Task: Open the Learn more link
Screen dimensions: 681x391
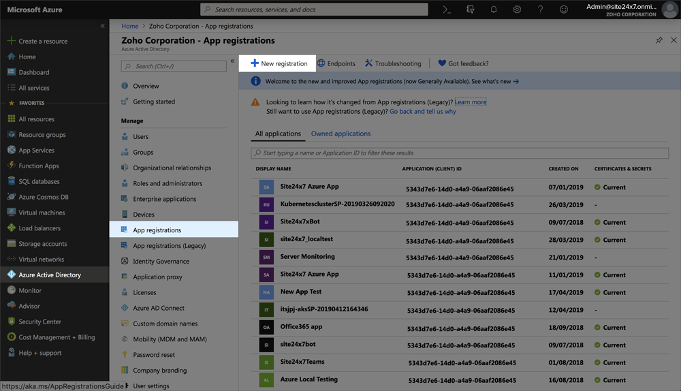Action: [x=471, y=102]
